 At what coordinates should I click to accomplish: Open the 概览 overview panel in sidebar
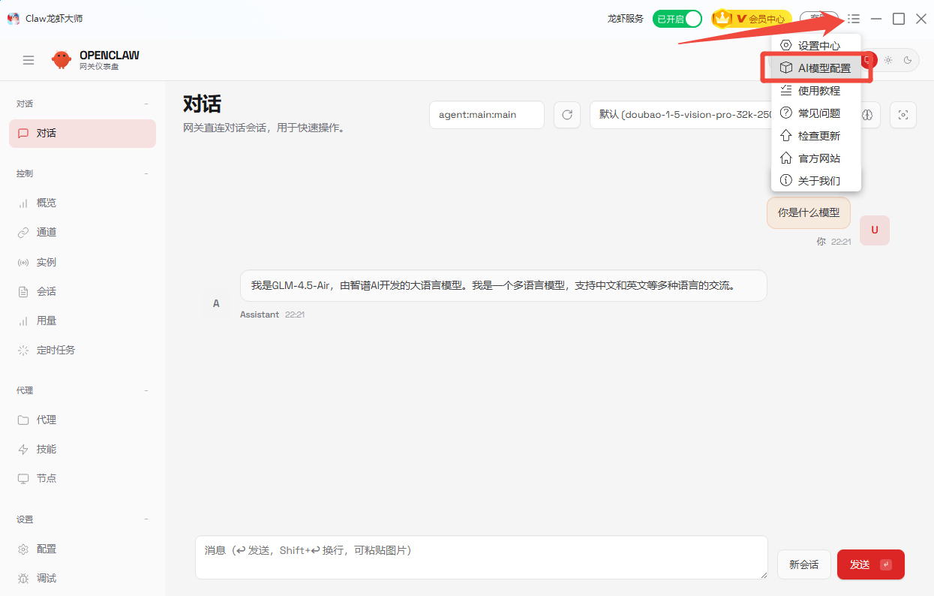click(45, 202)
